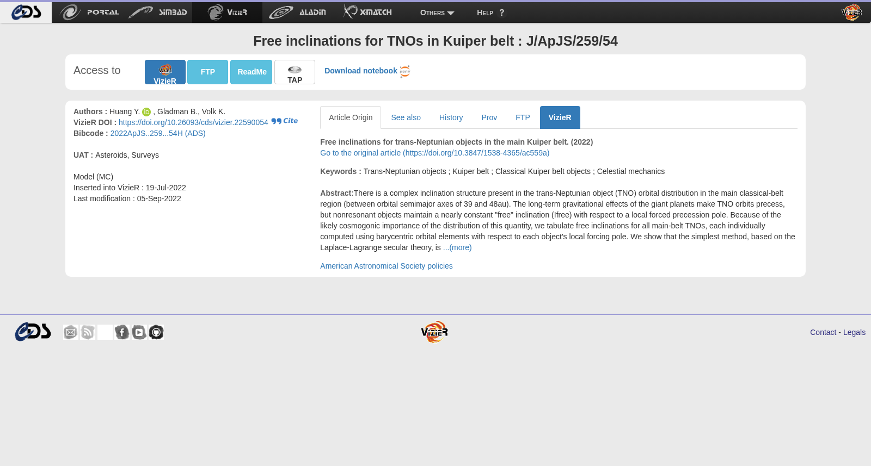The width and height of the screenshot is (871, 466).
Task: Click the 'UAT : Asteroids, Surveys' text
Action: point(116,155)
